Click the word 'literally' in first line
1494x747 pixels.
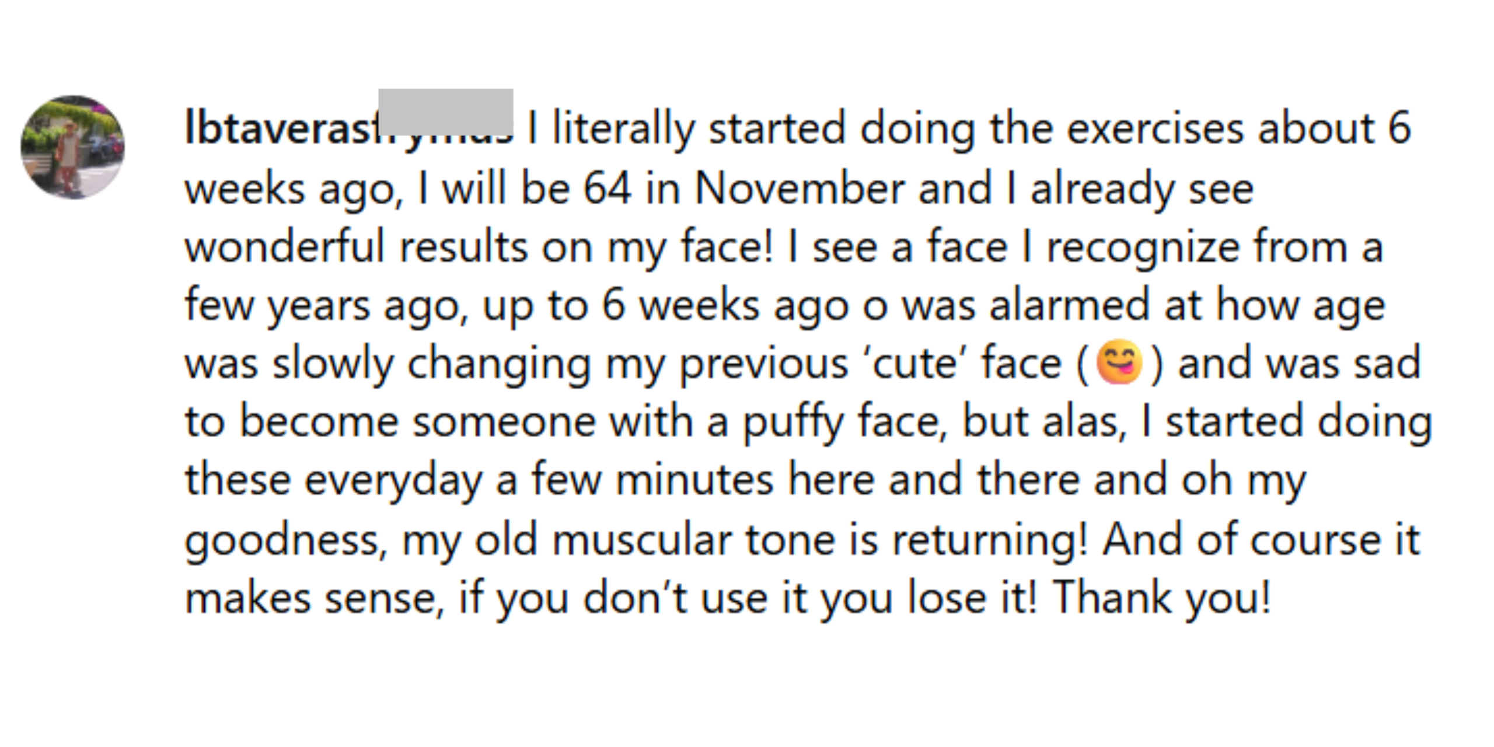pos(623,130)
